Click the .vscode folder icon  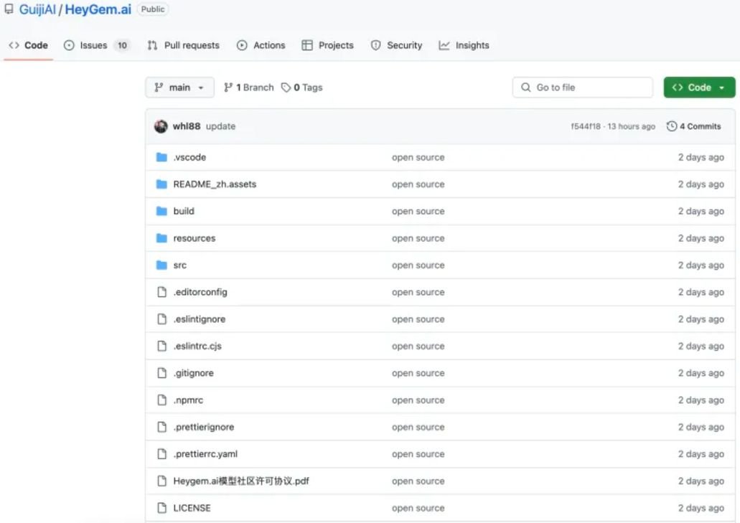pyautogui.click(x=161, y=157)
